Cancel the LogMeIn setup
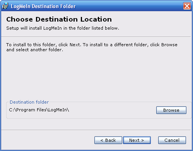Screen dimensions: 193x151 tap(172, 140)
